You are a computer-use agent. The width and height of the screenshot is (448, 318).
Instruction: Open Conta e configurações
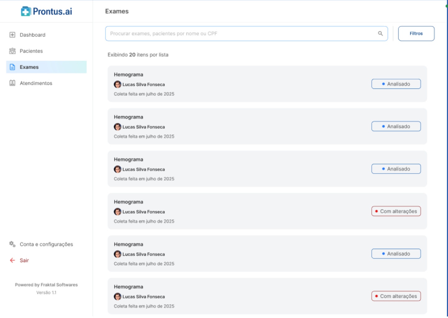[x=46, y=244]
